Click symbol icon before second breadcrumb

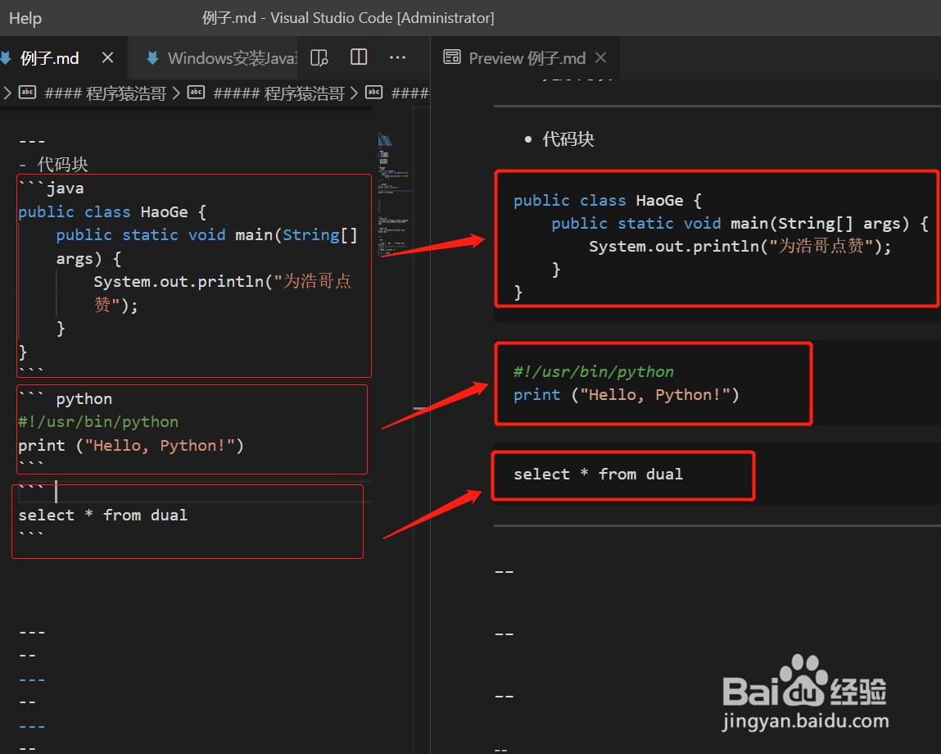click(197, 93)
